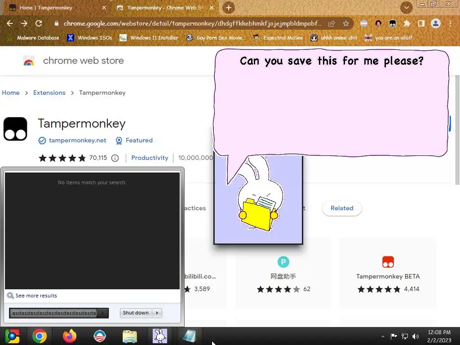The image size is (460, 345).
Task: Reload the Tampermonkey store page
Action: (39, 23)
